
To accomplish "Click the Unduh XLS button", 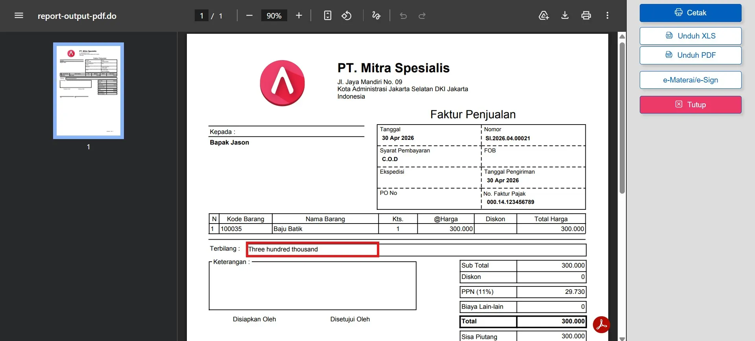I will 690,36.
